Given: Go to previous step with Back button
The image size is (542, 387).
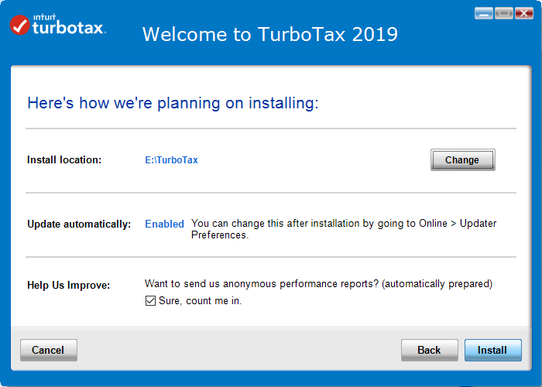Looking at the screenshot, I should click(x=429, y=350).
